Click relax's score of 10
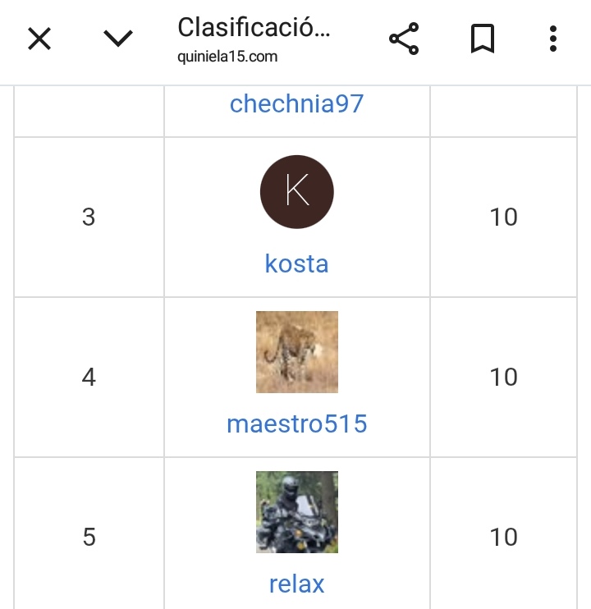 tap(503, 537)
